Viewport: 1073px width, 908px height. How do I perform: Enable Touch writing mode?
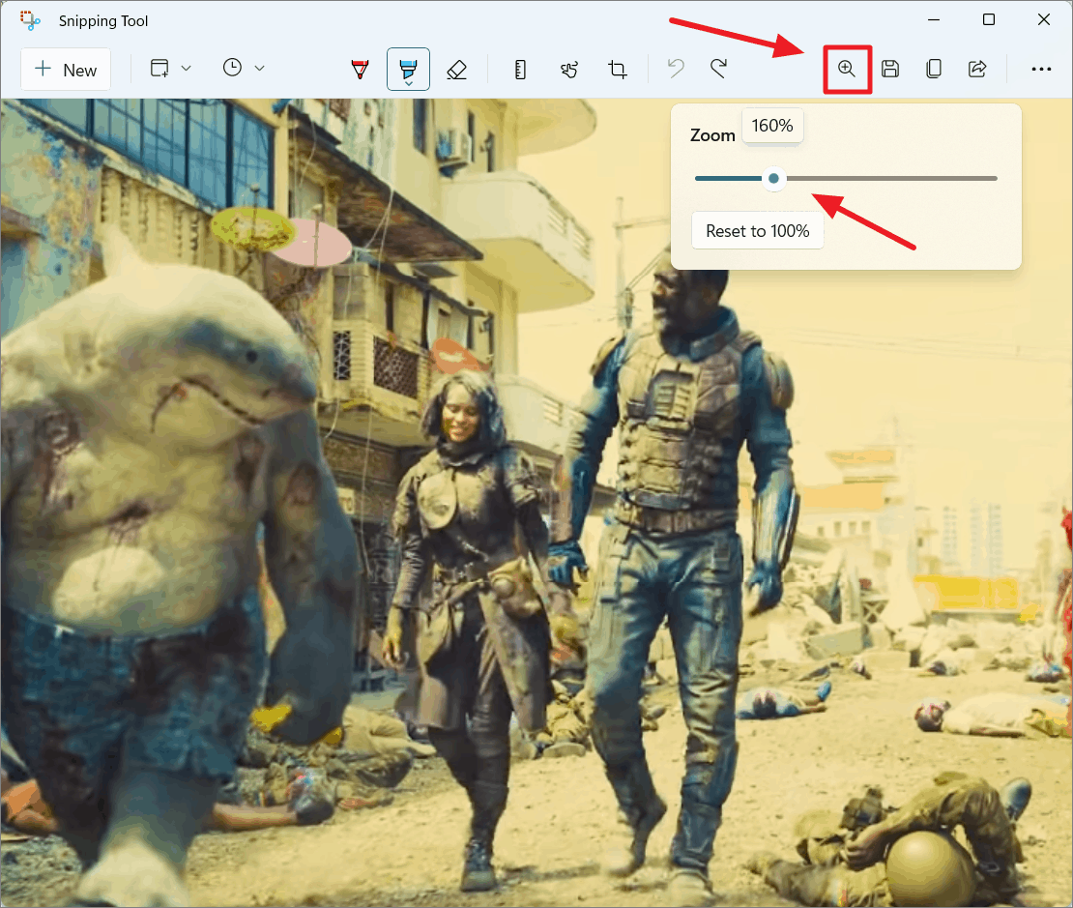tap(569, 69)
